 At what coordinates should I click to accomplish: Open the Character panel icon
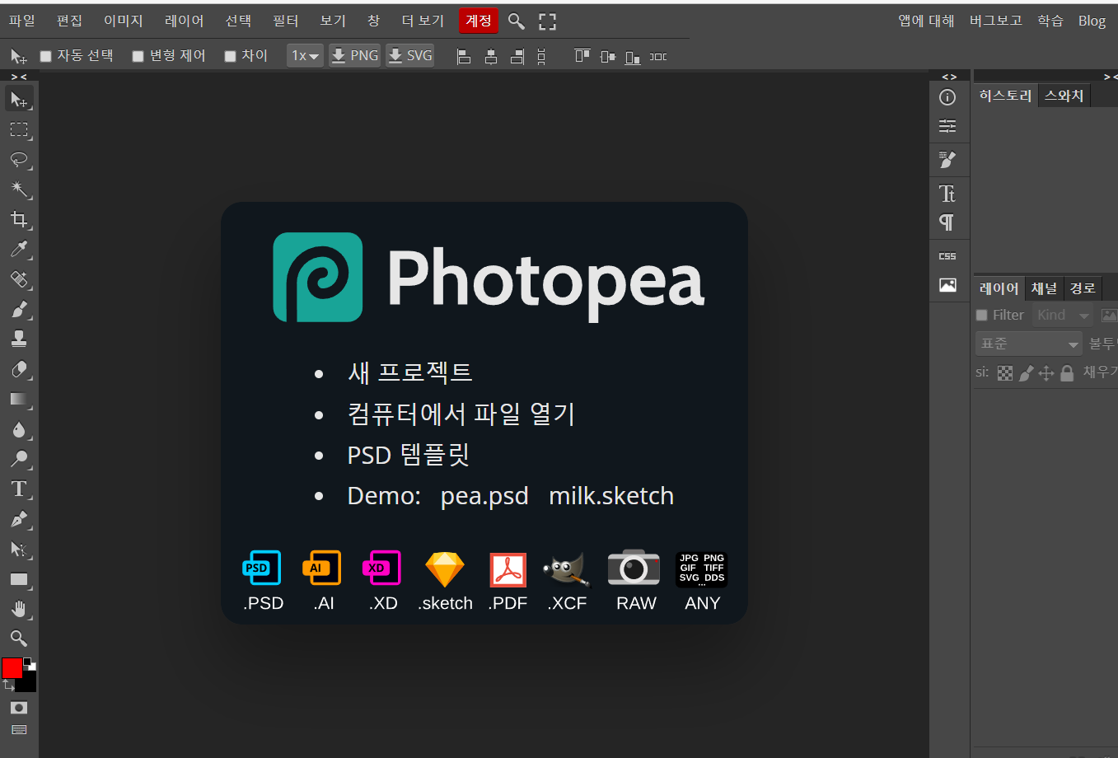pos(947,194)
